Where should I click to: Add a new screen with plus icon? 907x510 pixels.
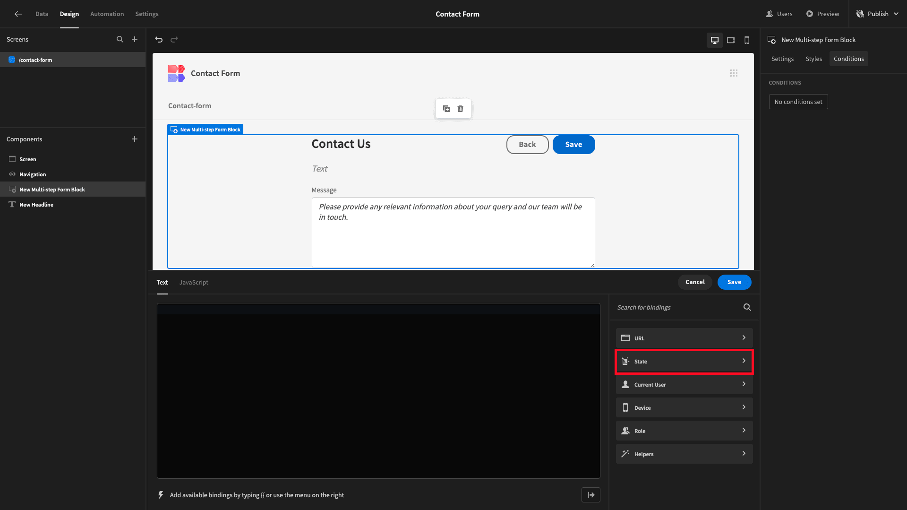[x=135, y=40]
